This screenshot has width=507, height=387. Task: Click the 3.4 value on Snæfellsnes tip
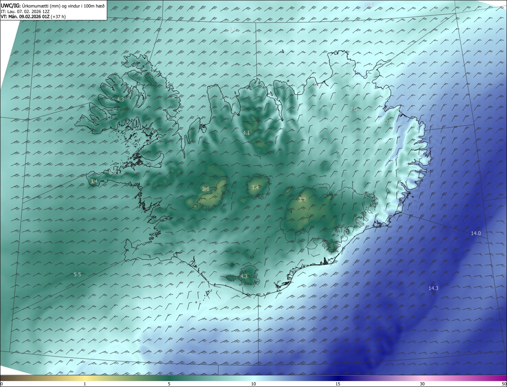tap(94, 182)
